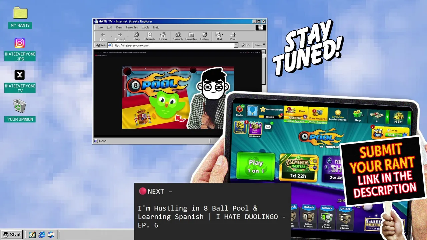This screenshot has height=240, width=427.
Task: Open the address bar dropdown arrow
Action: tap(236, 45)
